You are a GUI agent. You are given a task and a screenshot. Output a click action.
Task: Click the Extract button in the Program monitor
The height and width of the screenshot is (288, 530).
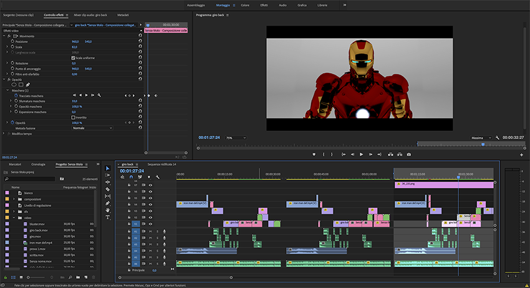tap(400, 155)
